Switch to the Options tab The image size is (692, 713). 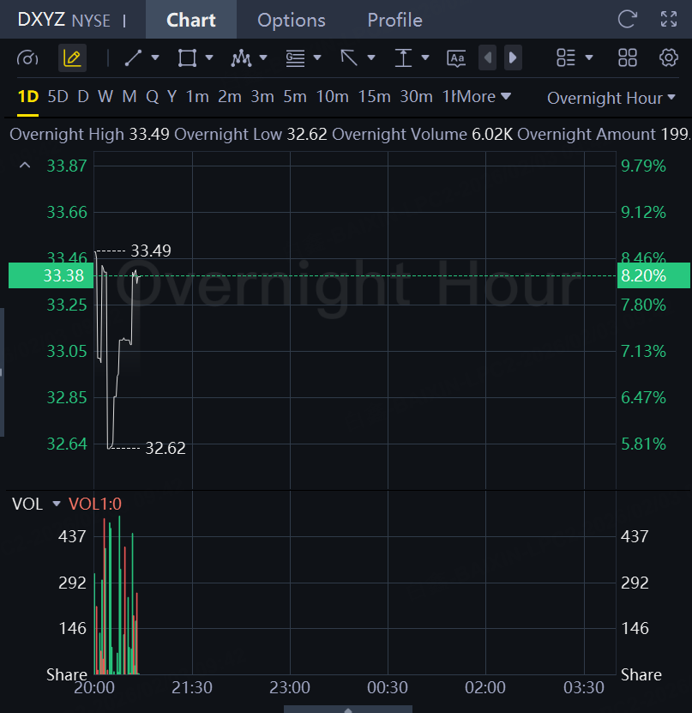pos(292,20)
